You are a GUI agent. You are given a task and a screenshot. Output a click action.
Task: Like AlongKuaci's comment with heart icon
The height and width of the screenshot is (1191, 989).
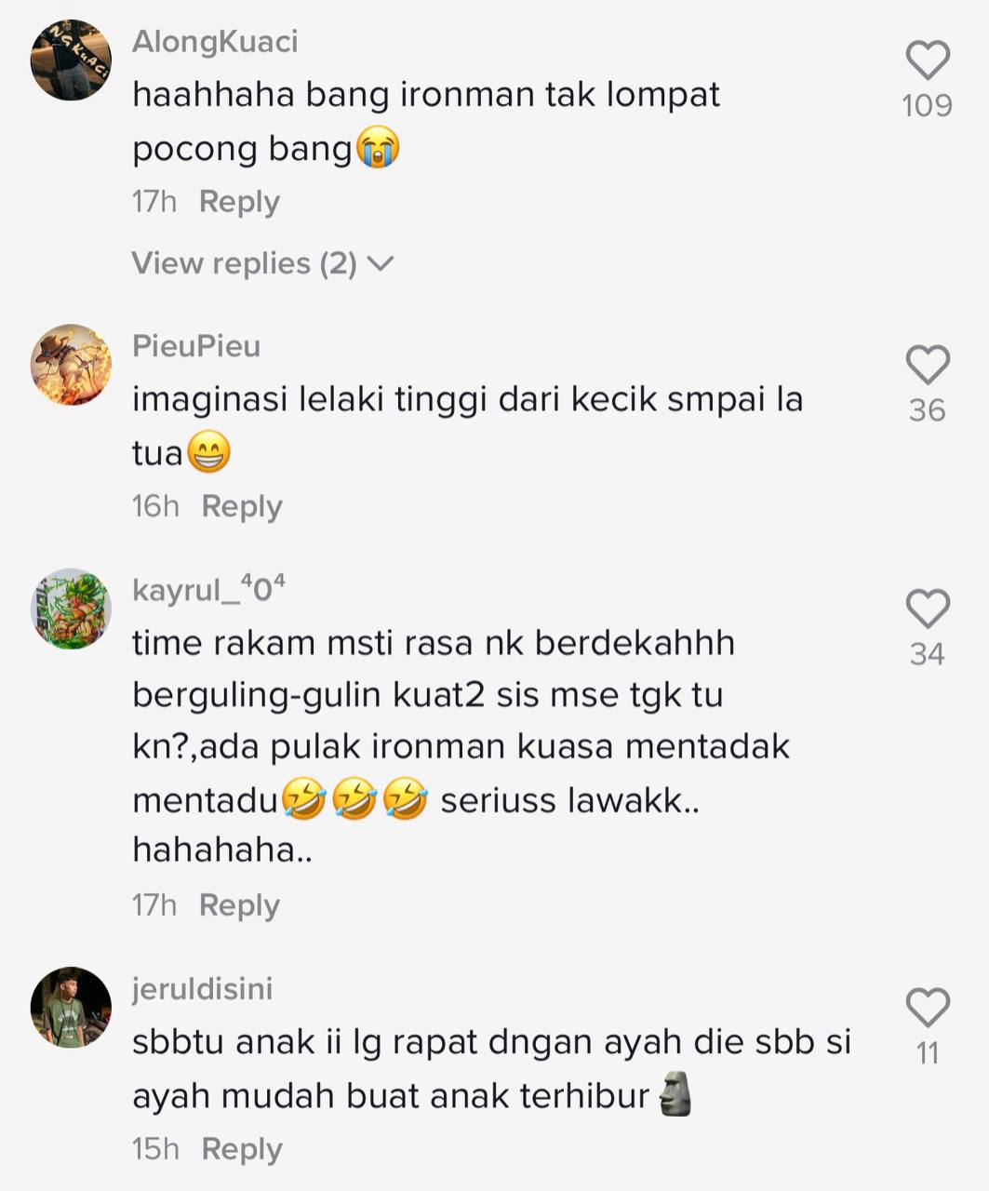tap(928, 60)
